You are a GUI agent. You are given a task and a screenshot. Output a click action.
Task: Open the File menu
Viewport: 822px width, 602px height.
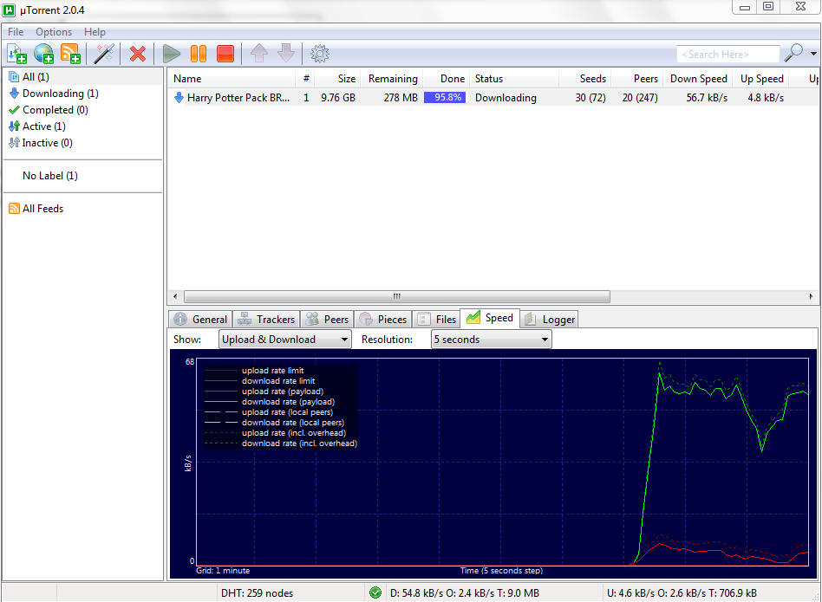pyautogui.click(x=16, y=32)
